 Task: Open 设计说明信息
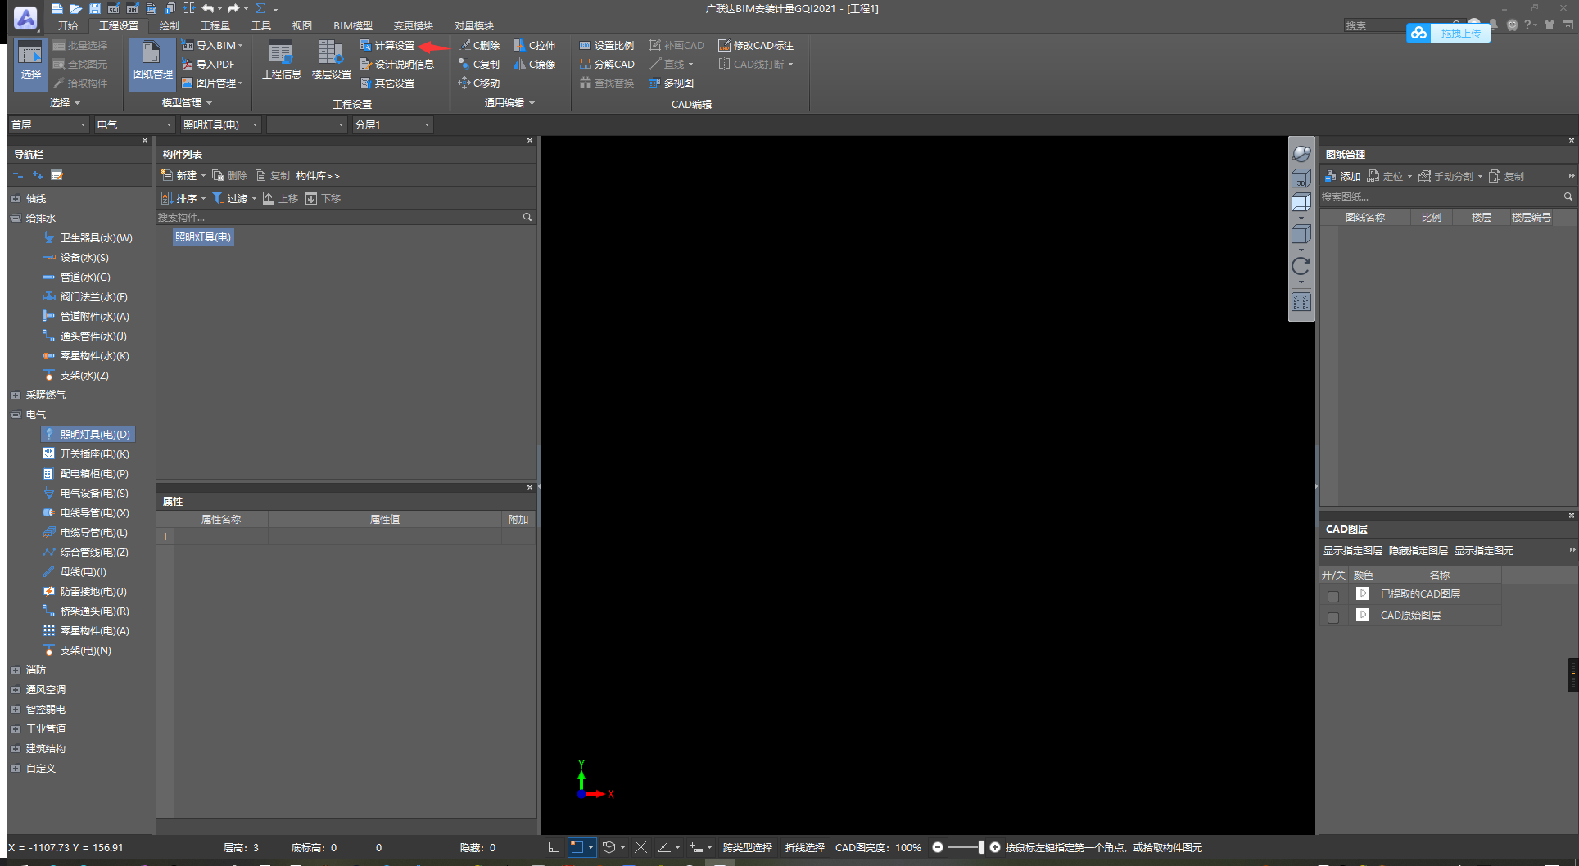[x=397, y=65]
